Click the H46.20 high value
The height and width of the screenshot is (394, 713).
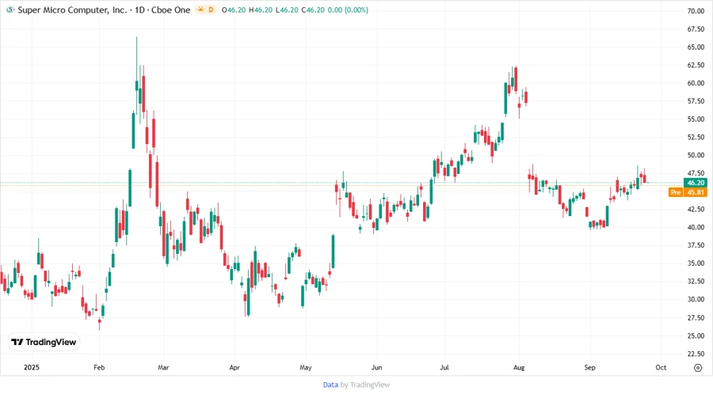click(x=261, y=10)
